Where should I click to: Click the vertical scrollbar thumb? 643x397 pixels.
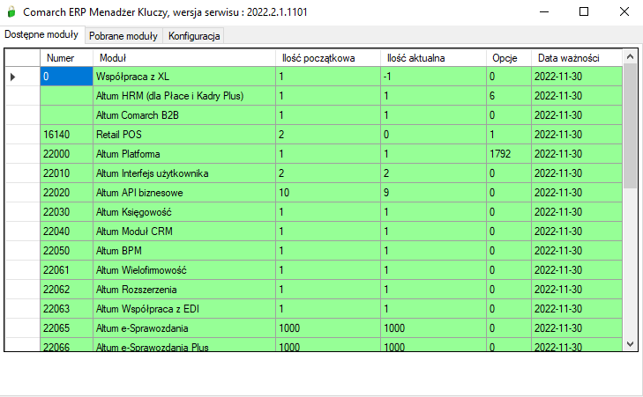coord(631,126)
